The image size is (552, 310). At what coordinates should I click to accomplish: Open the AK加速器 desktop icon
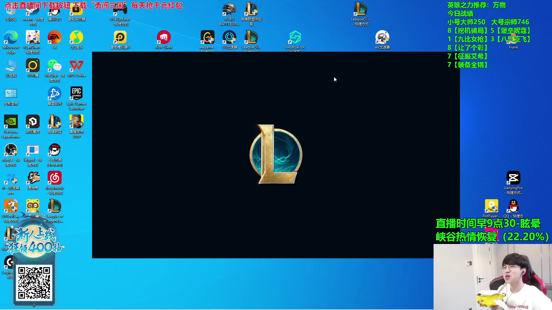(382, 40)
